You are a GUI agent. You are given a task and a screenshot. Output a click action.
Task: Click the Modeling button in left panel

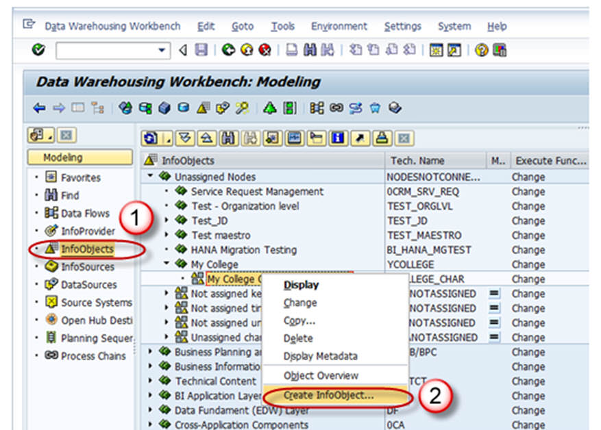(81, 157)
